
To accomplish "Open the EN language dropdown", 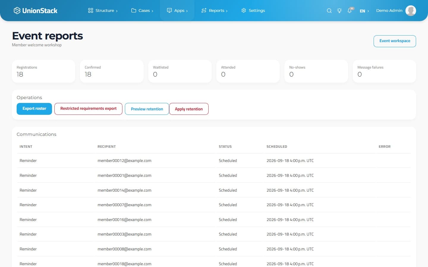I will (x=364, y=11).
